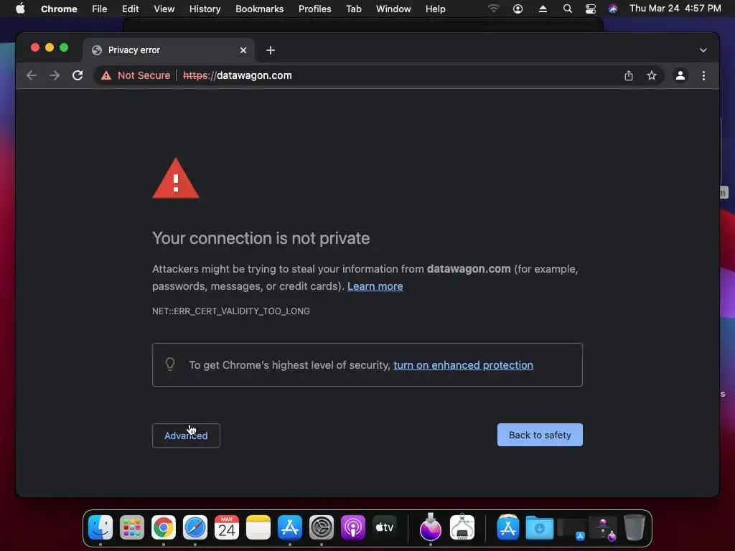This screenshot has width=735, height=551.
Task: Open Chrome's three-dot menu
Action: (703, 75)
